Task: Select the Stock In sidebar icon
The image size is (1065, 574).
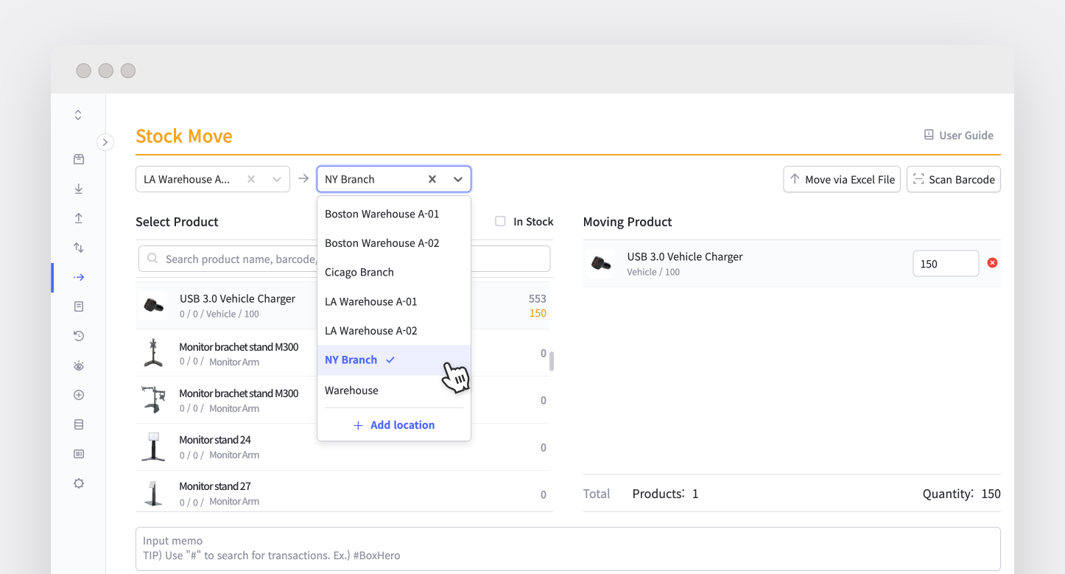Action: [78, 188]
